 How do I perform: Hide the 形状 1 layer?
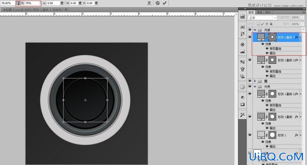click(x=250, y=135)
